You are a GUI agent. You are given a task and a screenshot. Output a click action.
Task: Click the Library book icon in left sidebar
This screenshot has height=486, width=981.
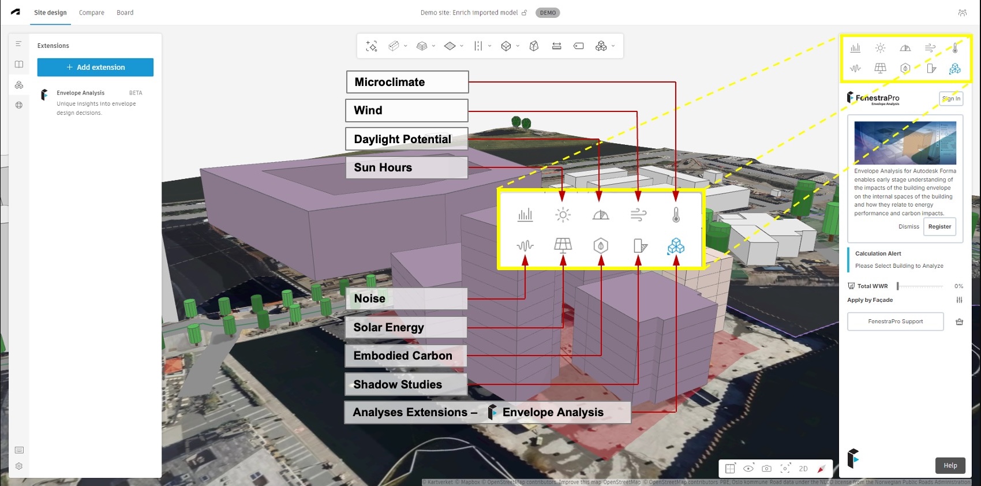pos(19,64)
